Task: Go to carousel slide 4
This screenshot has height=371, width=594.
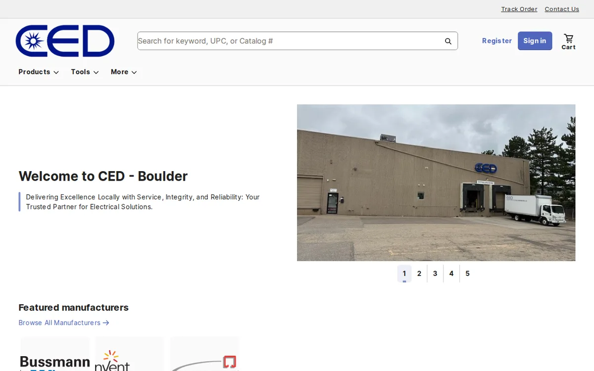Action: [451, 274]
